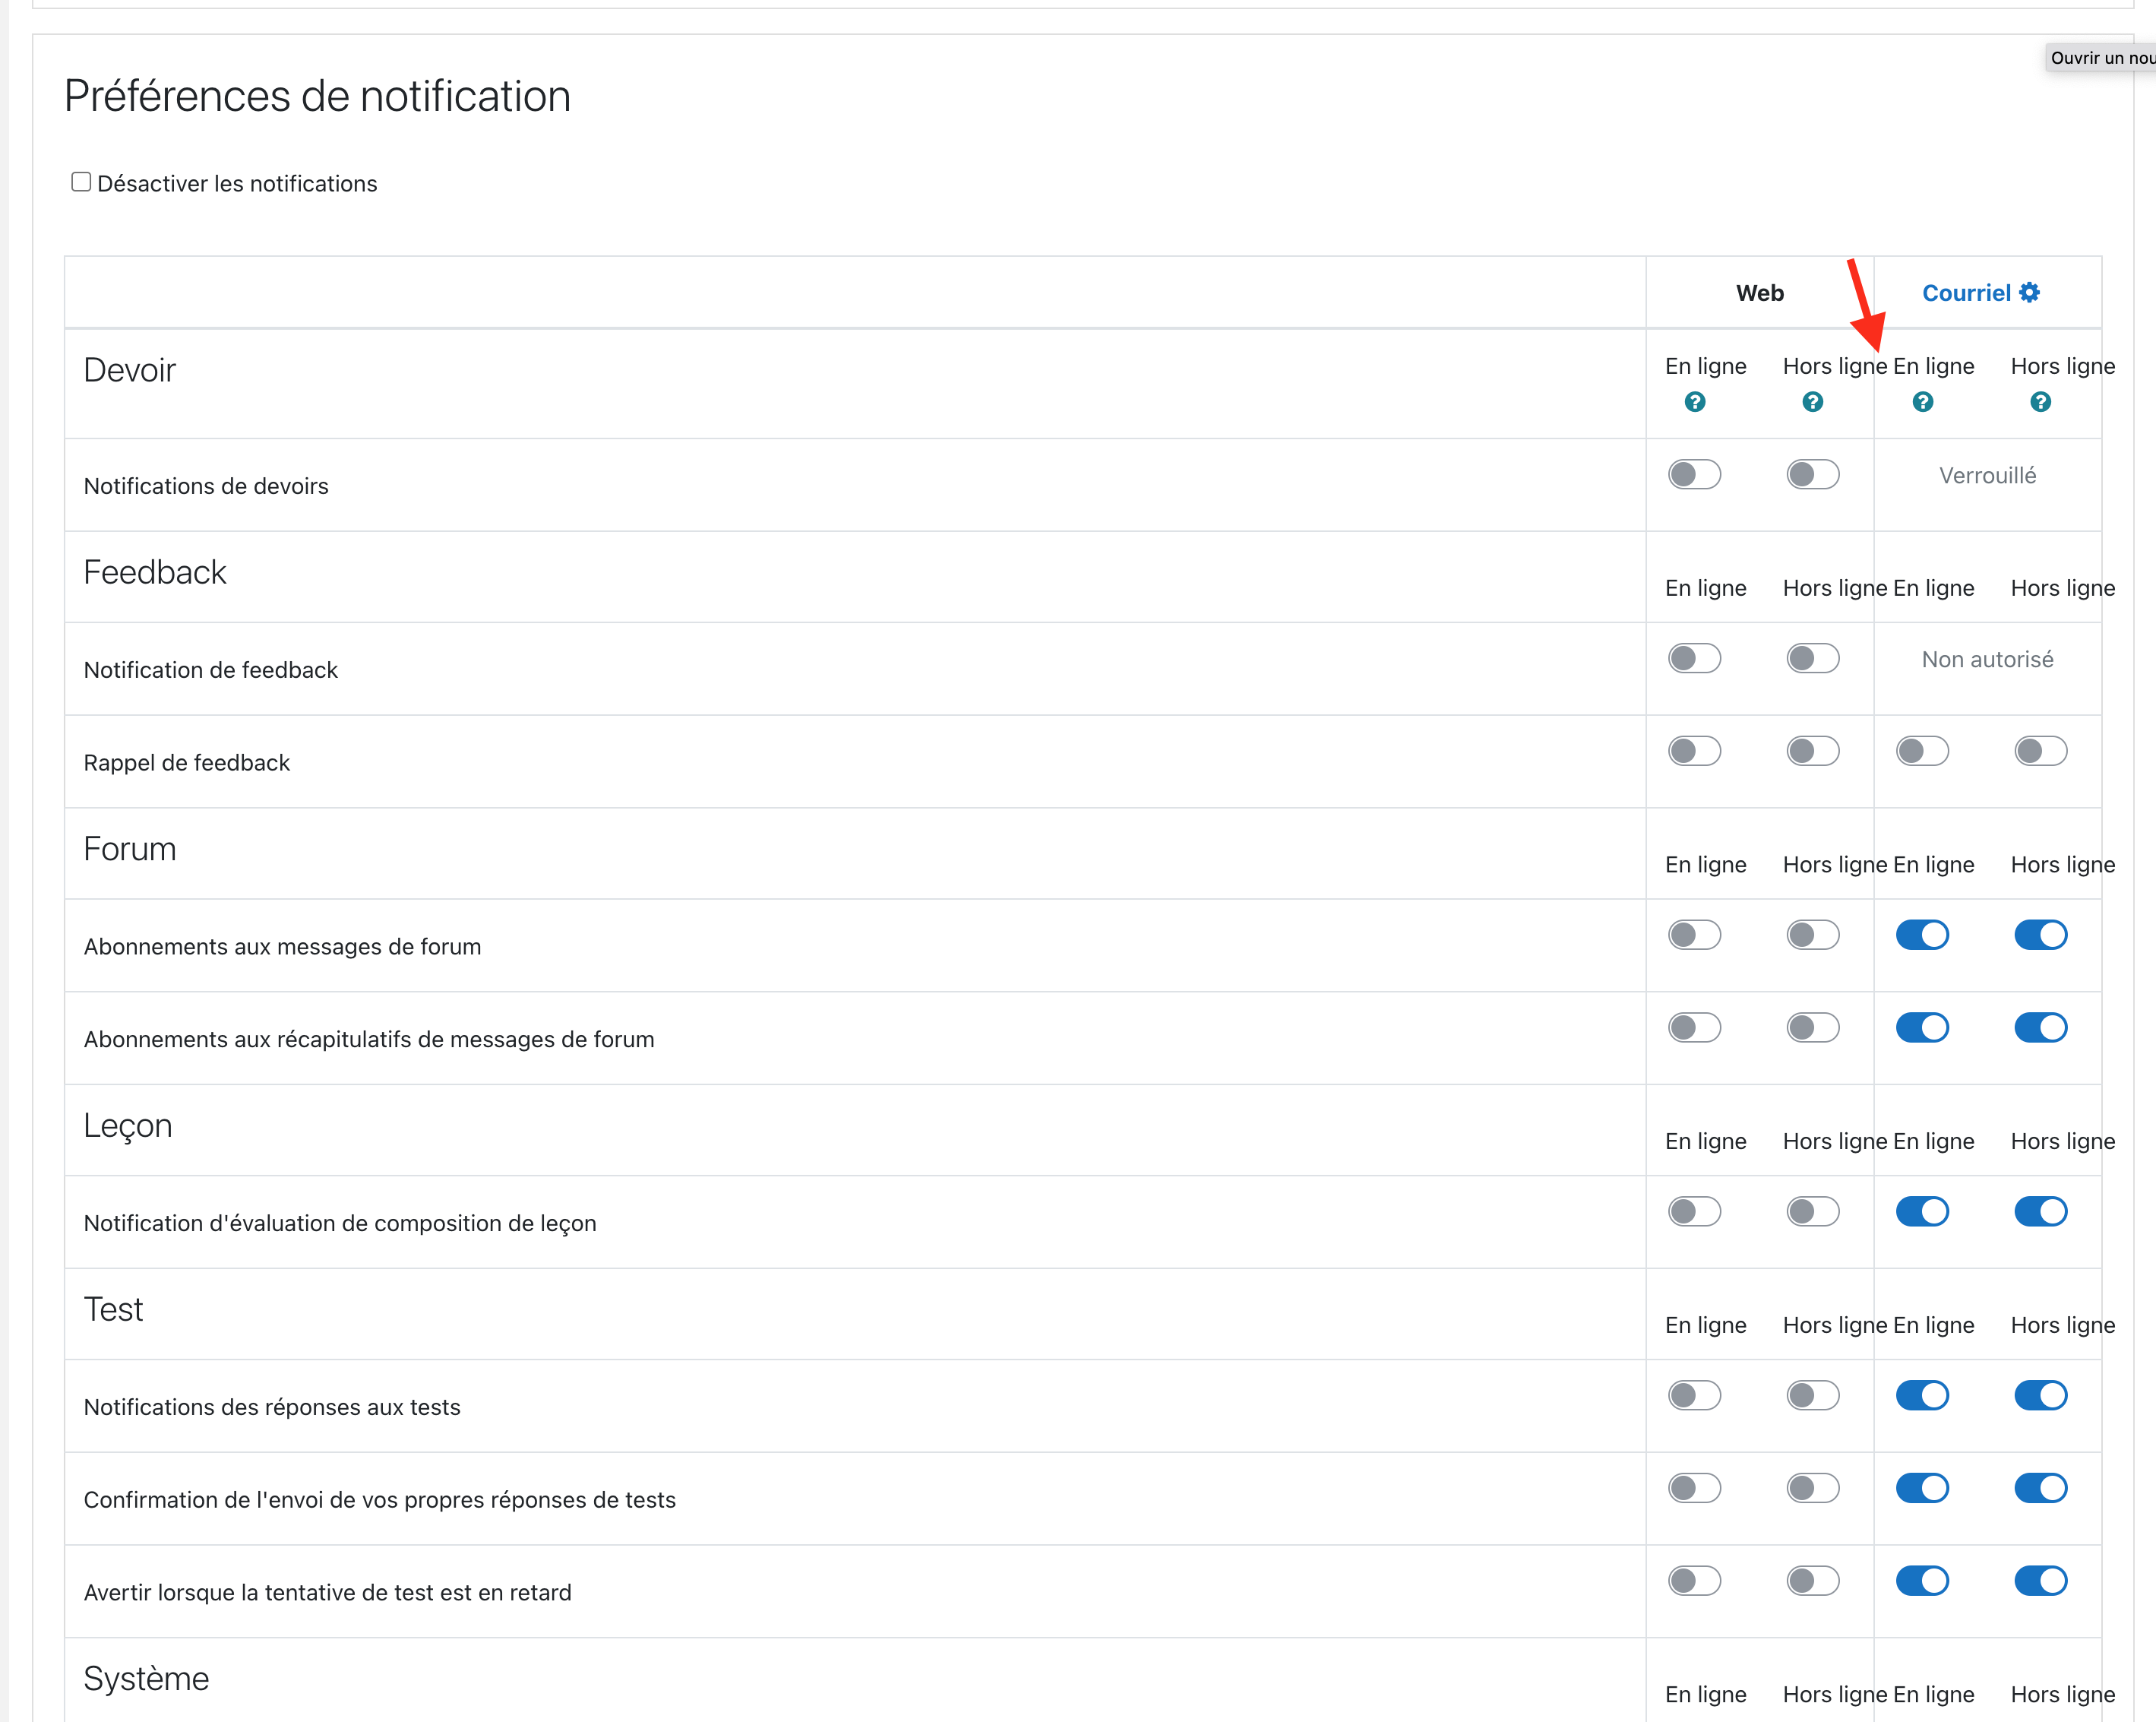2156x1722 pixels.
Task: Toggle Web Hors ligne for Notifications de devoirs
Action: click(1813, 474)
